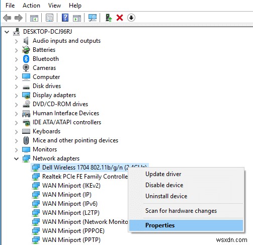
Task: Click the Monitors category icon
Action: [26, 149]
